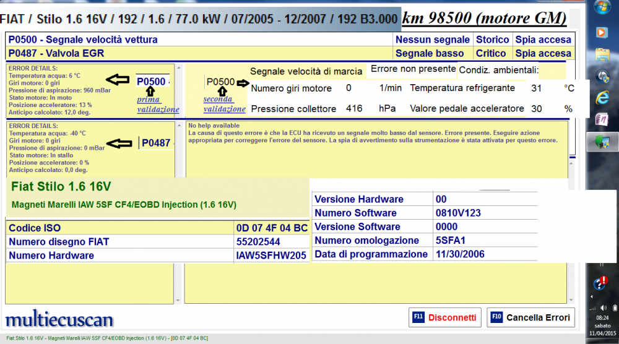Click the multiecuscan logo
The image size is (619, 344).
click(59, 319)
